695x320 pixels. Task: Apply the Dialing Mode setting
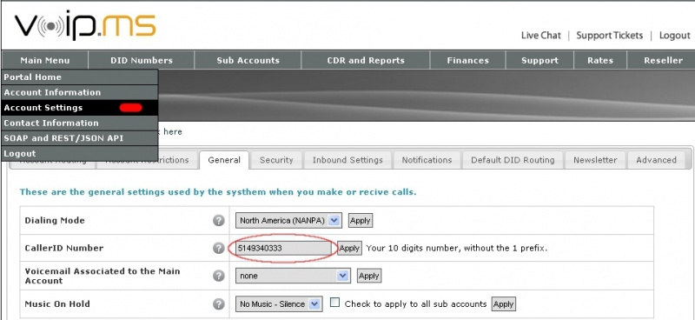click(360, 221)
